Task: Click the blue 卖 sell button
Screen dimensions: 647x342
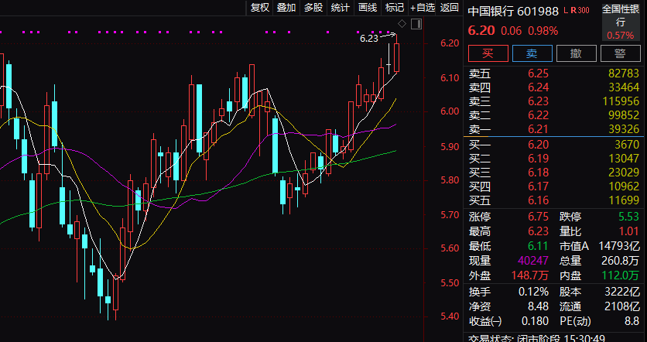Action: [532, 53]
